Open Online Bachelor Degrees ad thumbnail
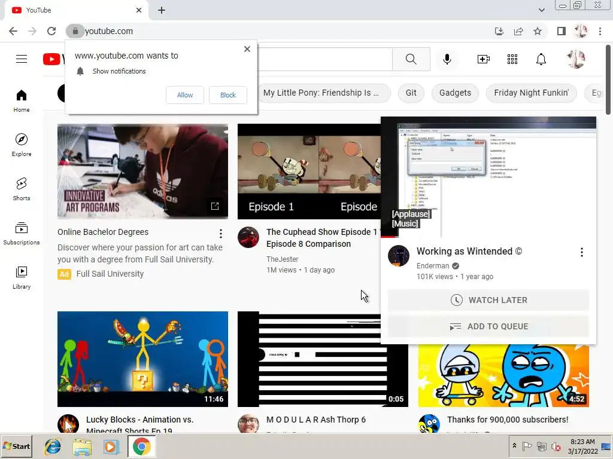 pyautogui.click(x=142, y=172)
